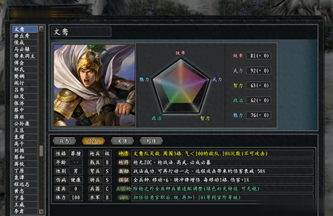Viewport: 333px width, 216px height.
Task: Click the 文鸯 officer portrait
Action: (94, 85)
